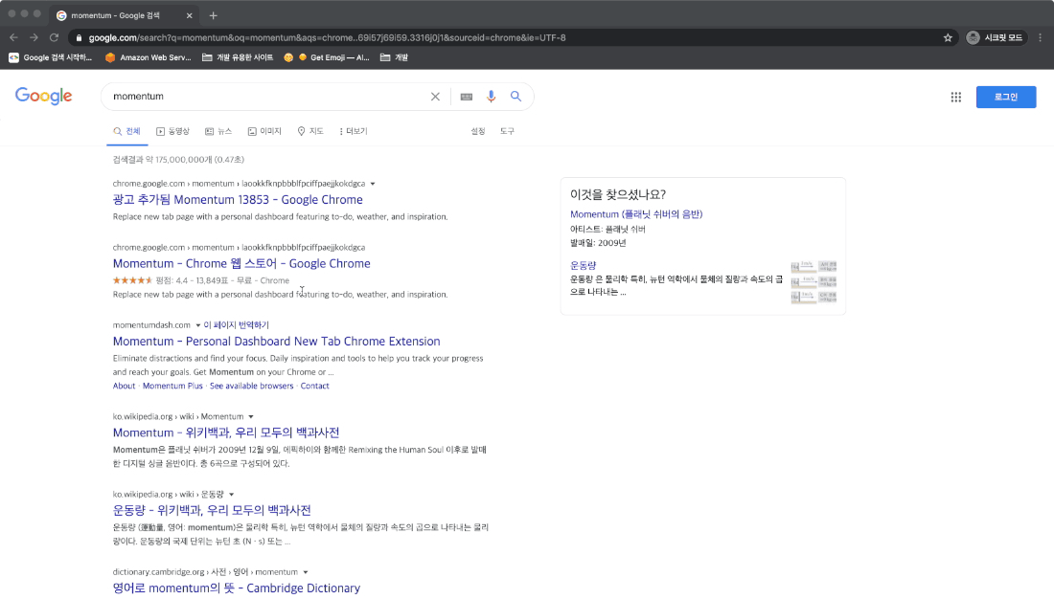The image size is (1054, 599).
Task: Open Momentum 13853 Google Chrome result
Action: coord(238,199)
